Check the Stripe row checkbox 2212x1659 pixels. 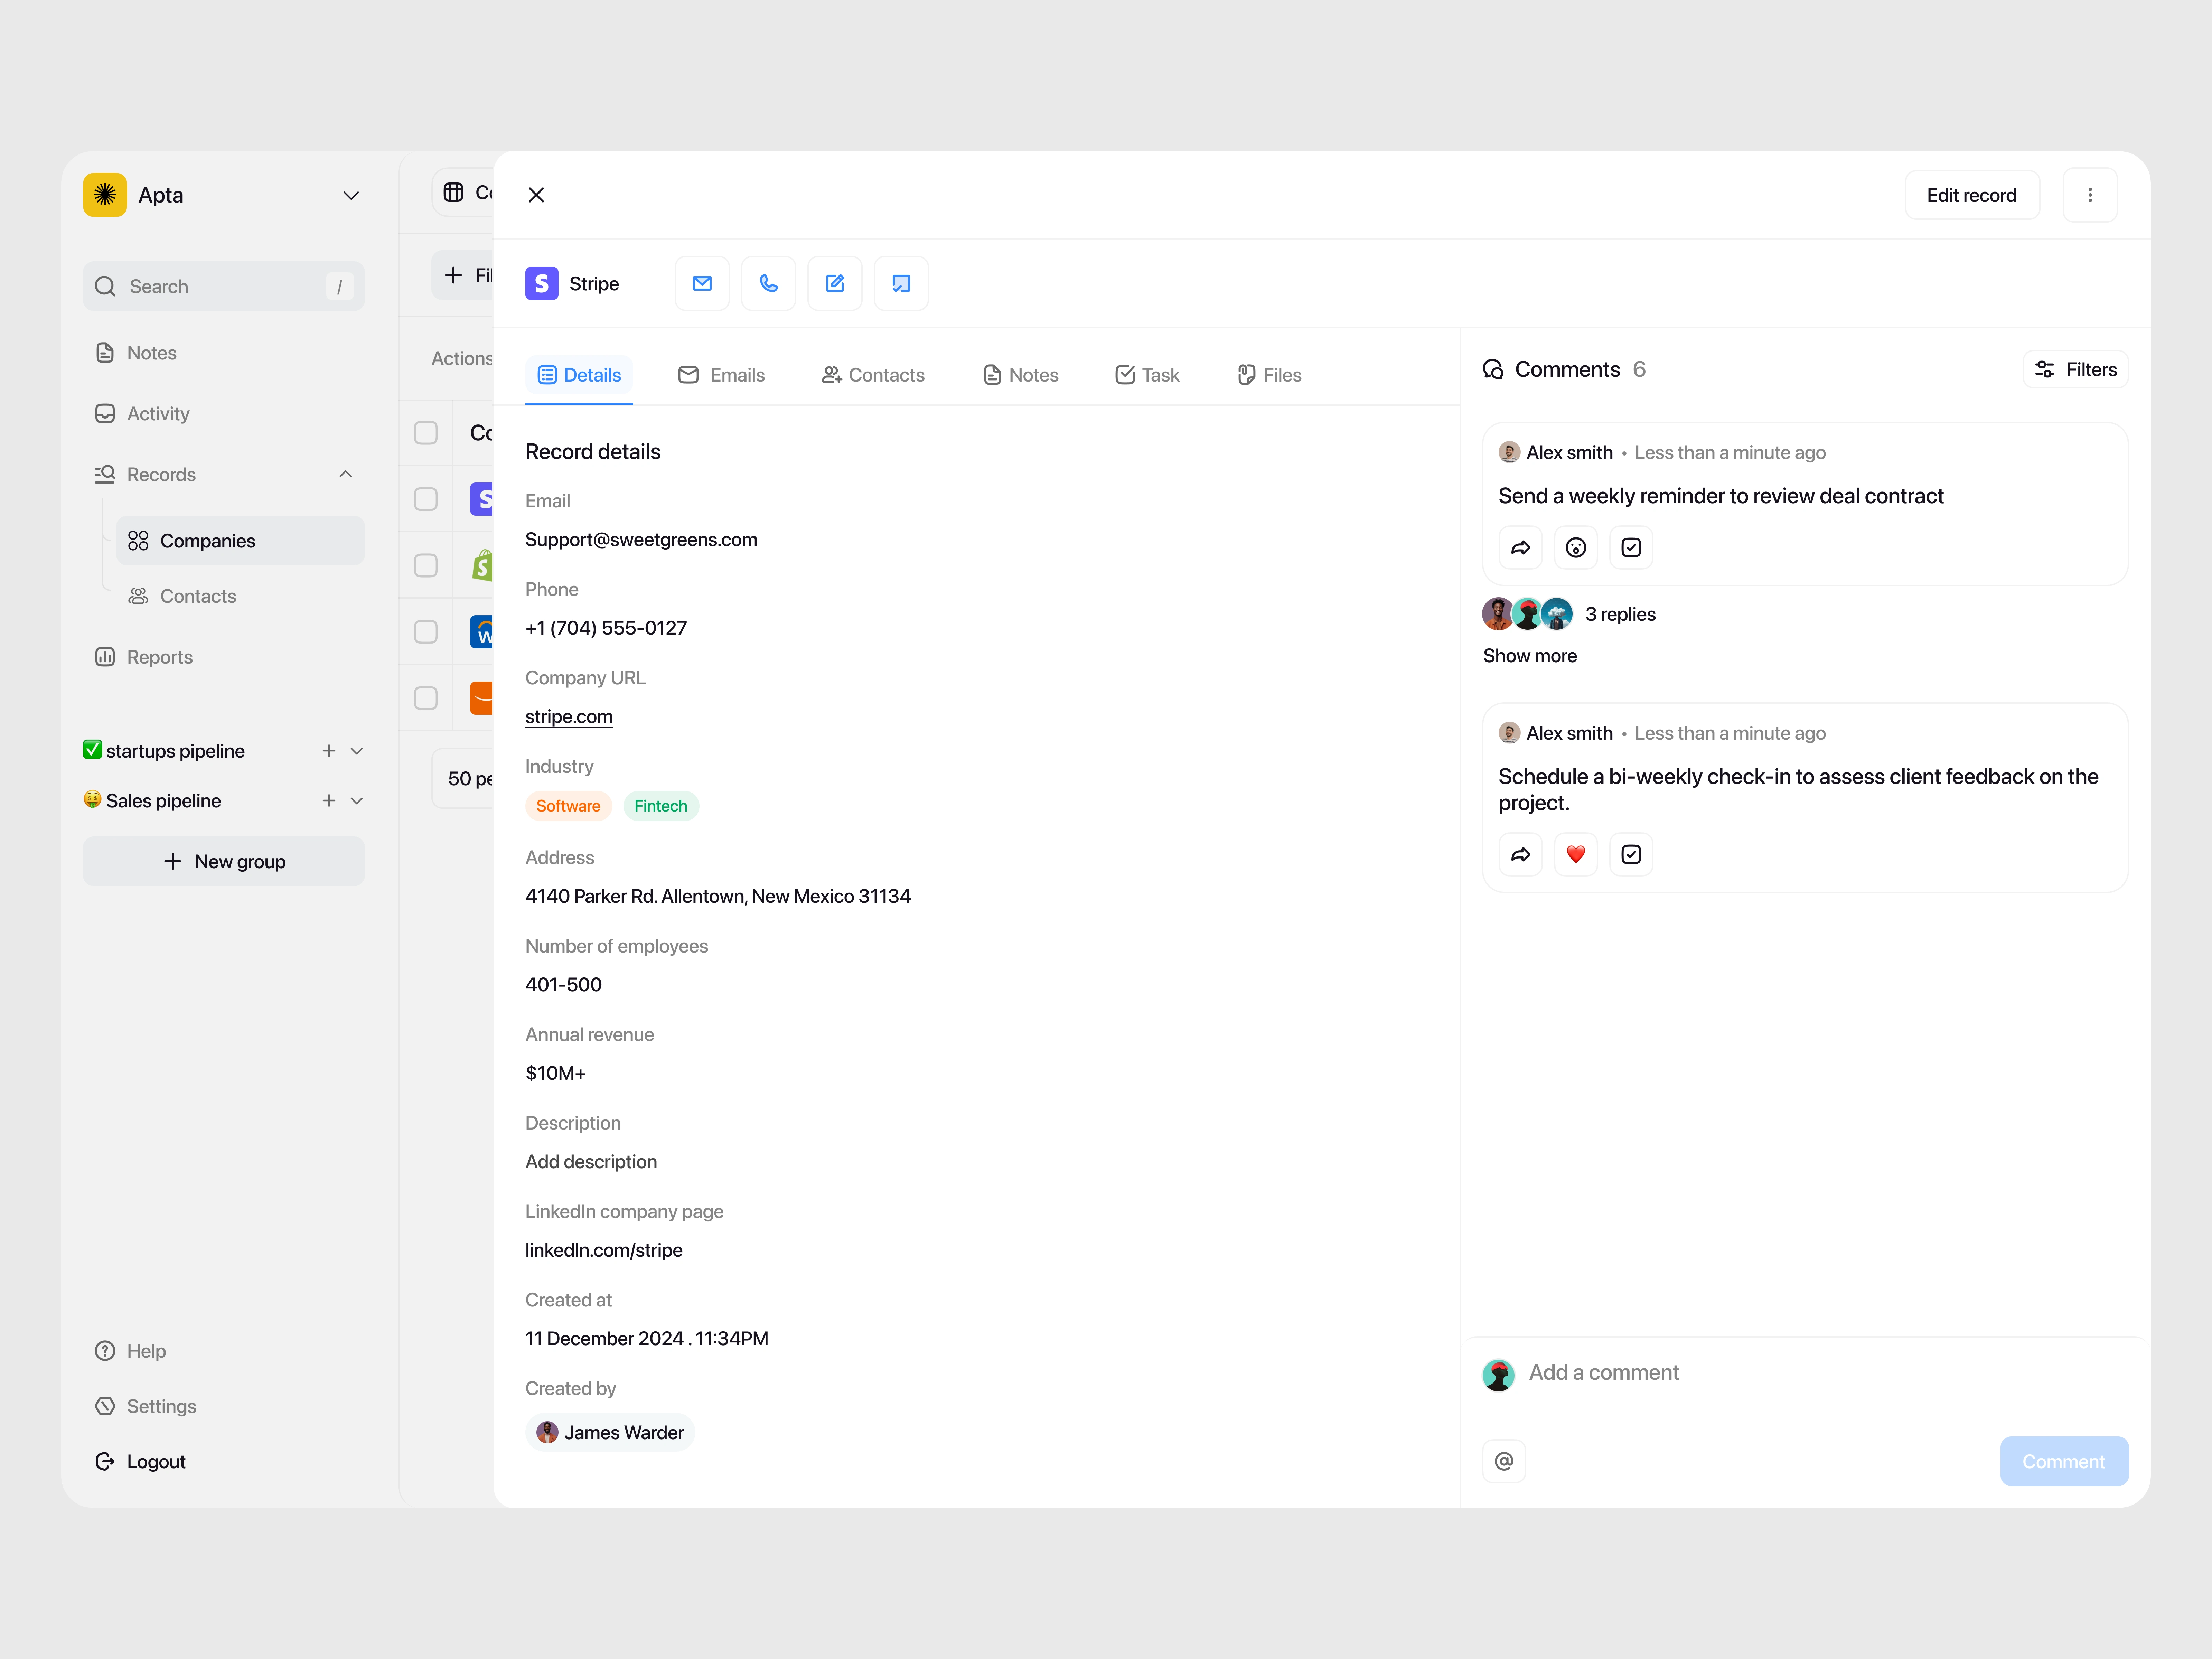pos(426,499)
